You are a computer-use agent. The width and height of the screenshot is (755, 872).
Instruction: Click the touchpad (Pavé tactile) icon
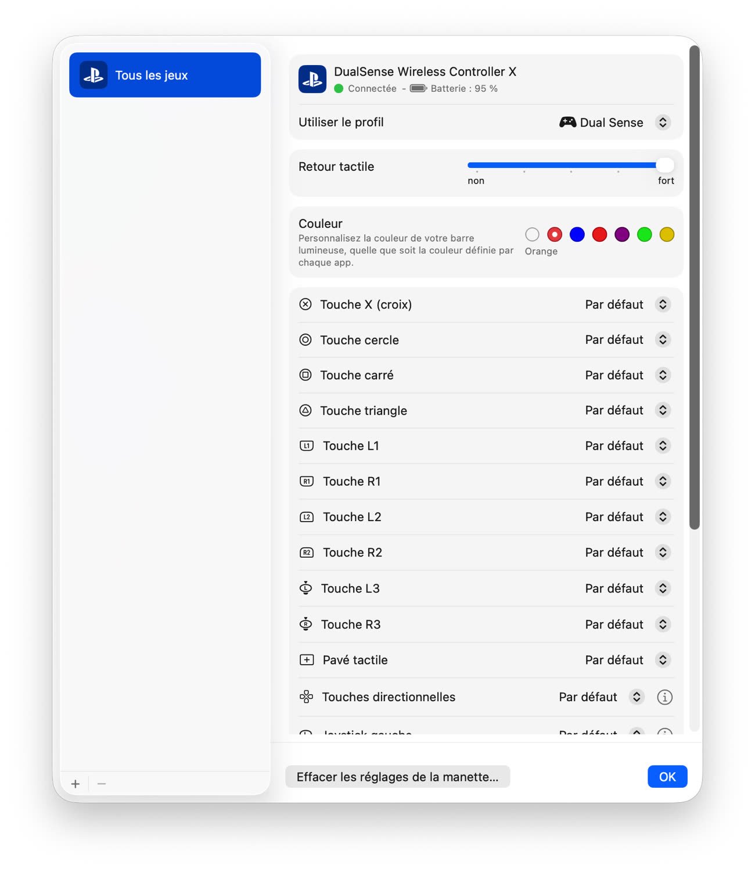click(x=307, y=660)
